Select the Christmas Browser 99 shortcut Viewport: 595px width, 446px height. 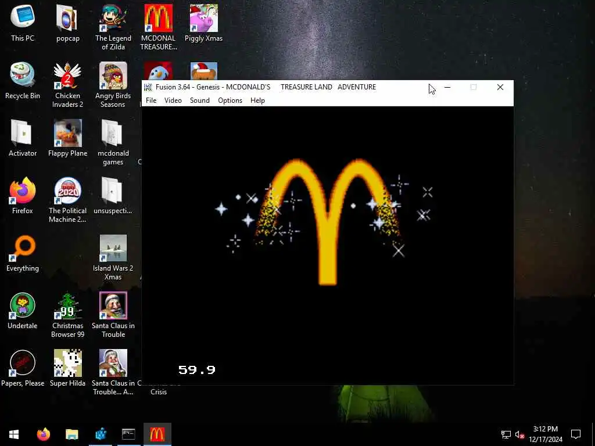67,315
